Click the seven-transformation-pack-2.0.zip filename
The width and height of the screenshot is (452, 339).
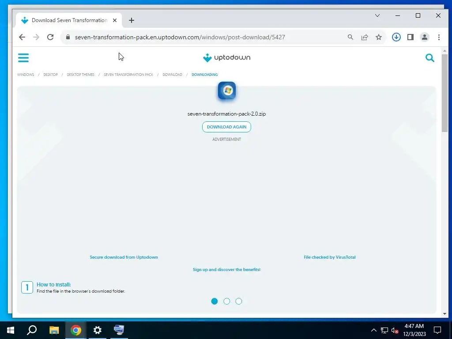pyautogui.click(x=226, y=114)
